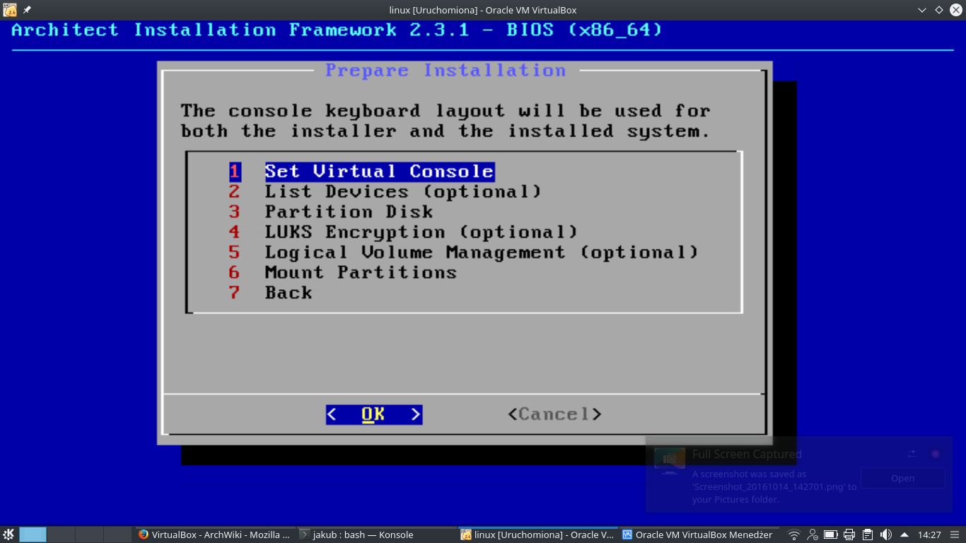Click the OK button
The width and height of the screenshot is (966, 543).
[374, 414]
